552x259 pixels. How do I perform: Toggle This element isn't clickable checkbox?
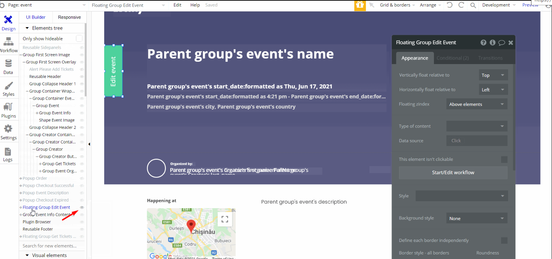click(504, 159)
